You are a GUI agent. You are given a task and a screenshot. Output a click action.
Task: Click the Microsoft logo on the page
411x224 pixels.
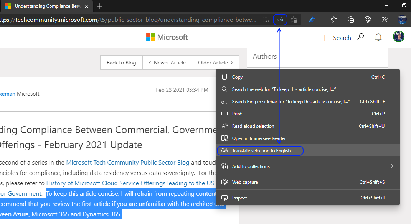tap(167, 37)
